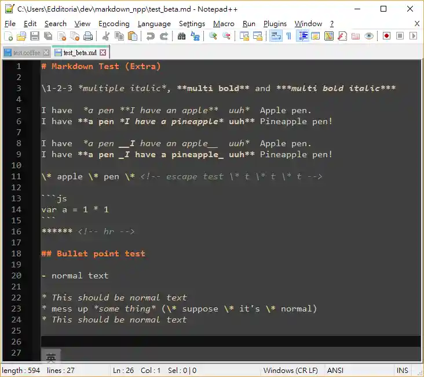The width and height of the screenshot is (424, 377).
Task: Click 'Ln : 26' in the status bar
Action: click(123, 370)
